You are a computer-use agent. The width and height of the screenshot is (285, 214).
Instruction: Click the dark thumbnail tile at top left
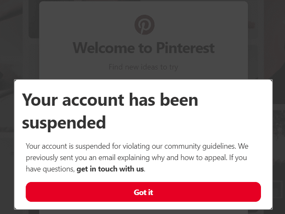34,19
